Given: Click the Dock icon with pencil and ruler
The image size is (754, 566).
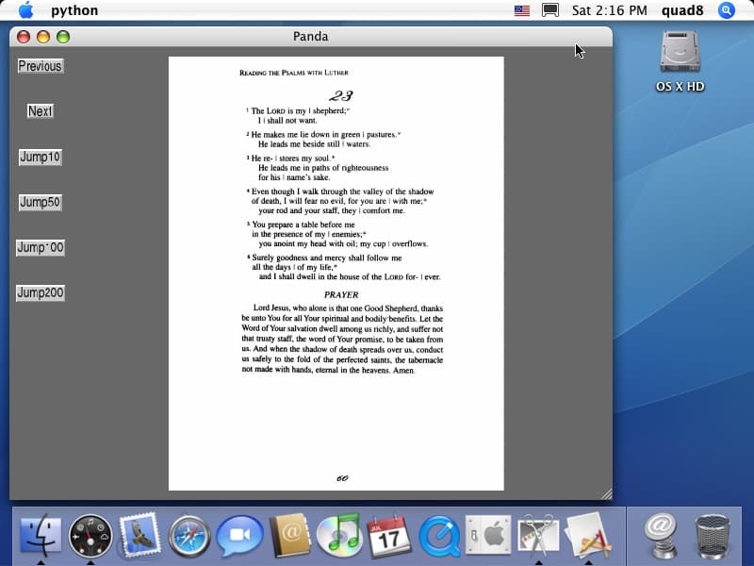Looking at the screenshot, I should coord(588,535).
